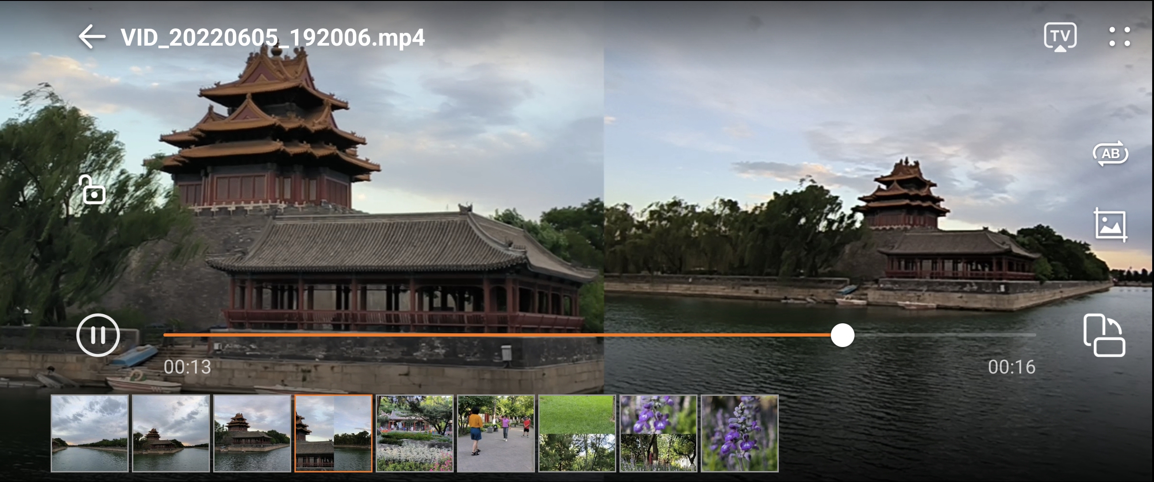Toggle the screen lock icon
The image size is (1154, 482).
click(93, 190)
